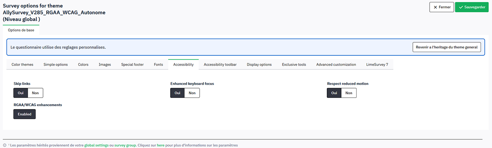
Task: Click the Survey options theme title
Action: click(54, 12)
